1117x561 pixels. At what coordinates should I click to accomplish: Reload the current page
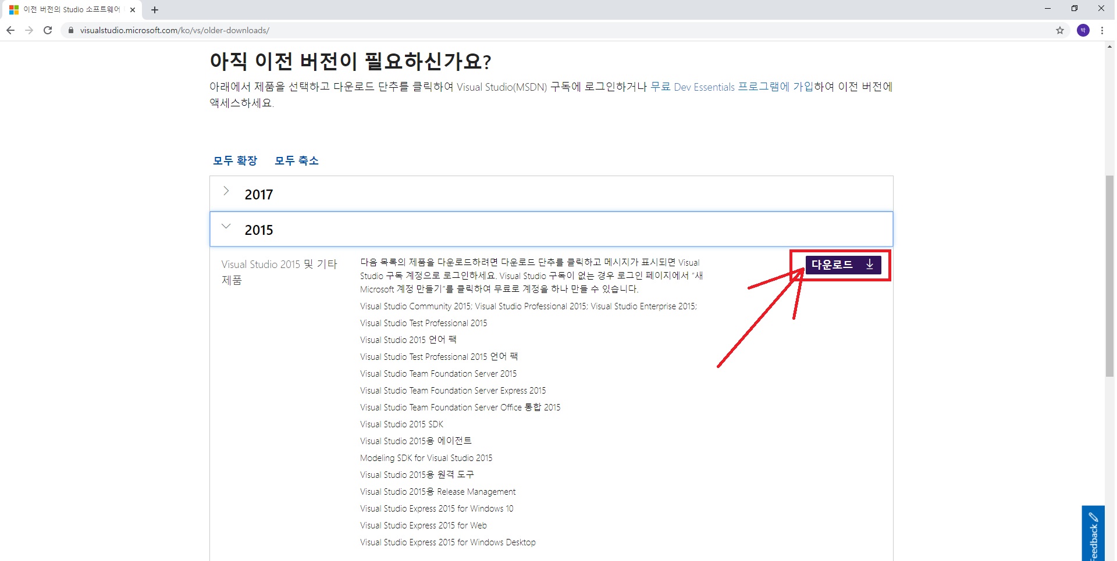click(48, 30)
